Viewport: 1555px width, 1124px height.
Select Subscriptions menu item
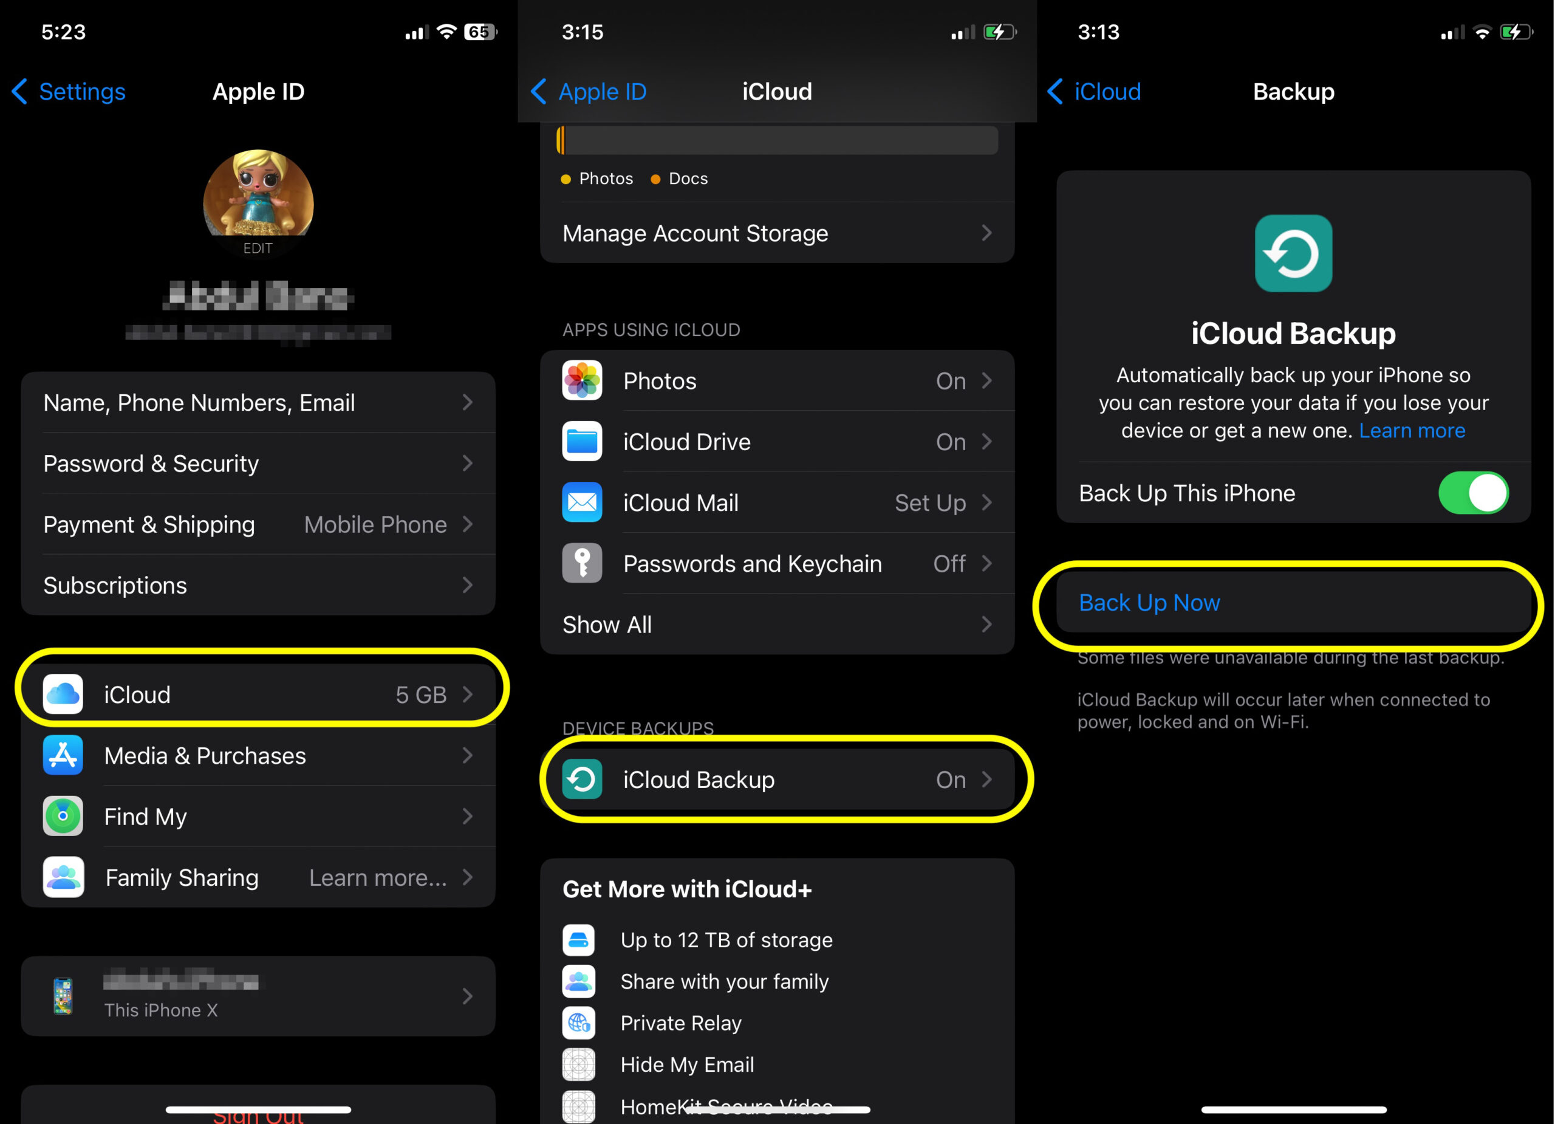(258, 584)
